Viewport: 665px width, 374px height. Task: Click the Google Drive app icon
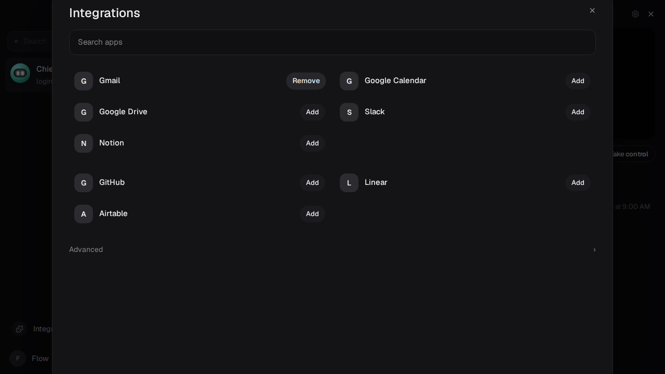[x=84, y=112]
